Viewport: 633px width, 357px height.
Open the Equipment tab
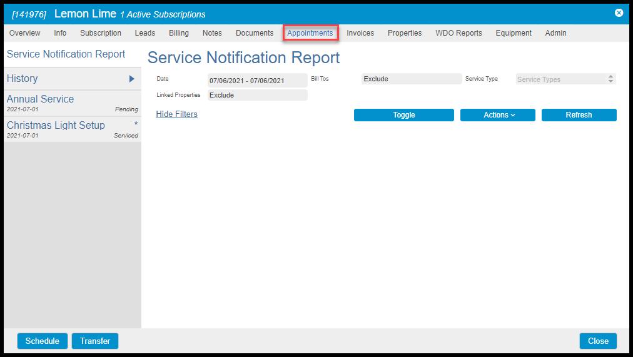click(514, 33)
